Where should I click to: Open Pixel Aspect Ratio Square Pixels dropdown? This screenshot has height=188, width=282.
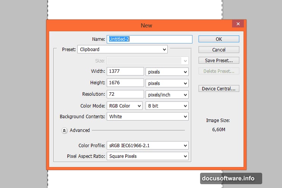click(148, 156)
